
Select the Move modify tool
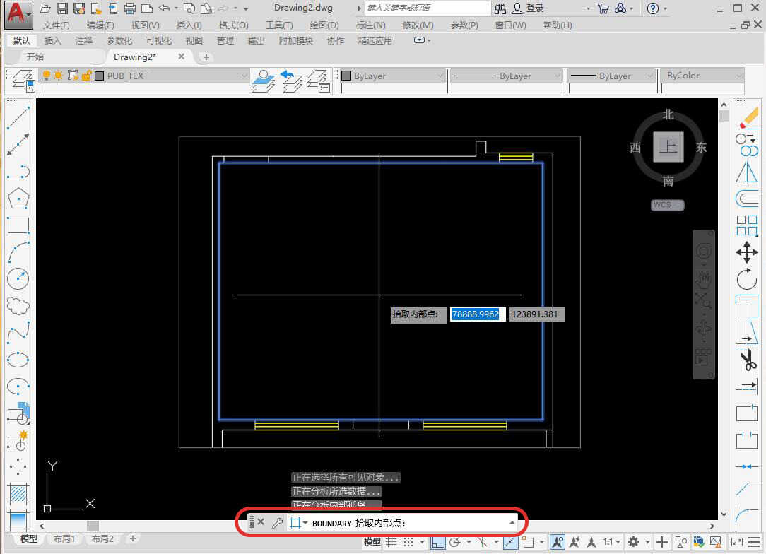[747, 252]
